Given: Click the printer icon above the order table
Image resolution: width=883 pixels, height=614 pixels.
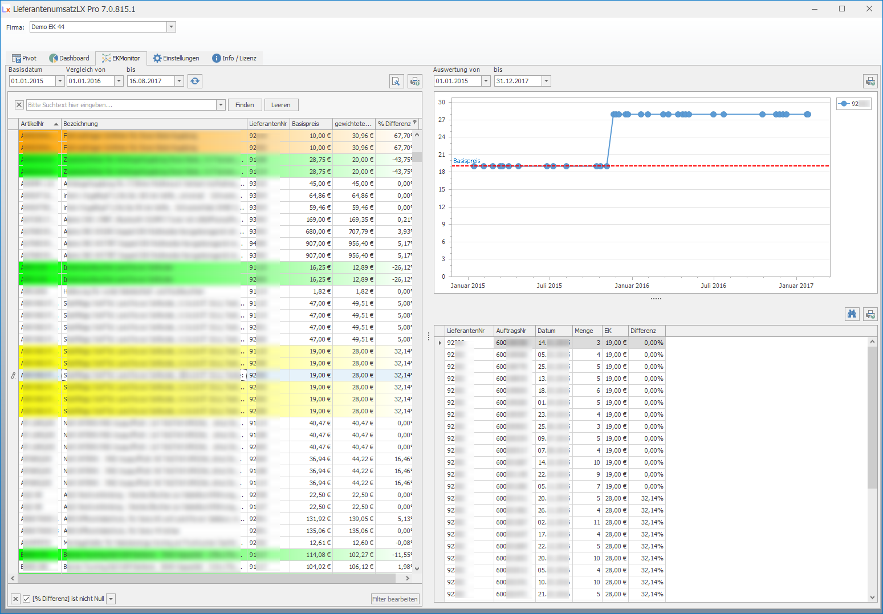Looking at the screenshot, I should (x=870, y=314).
